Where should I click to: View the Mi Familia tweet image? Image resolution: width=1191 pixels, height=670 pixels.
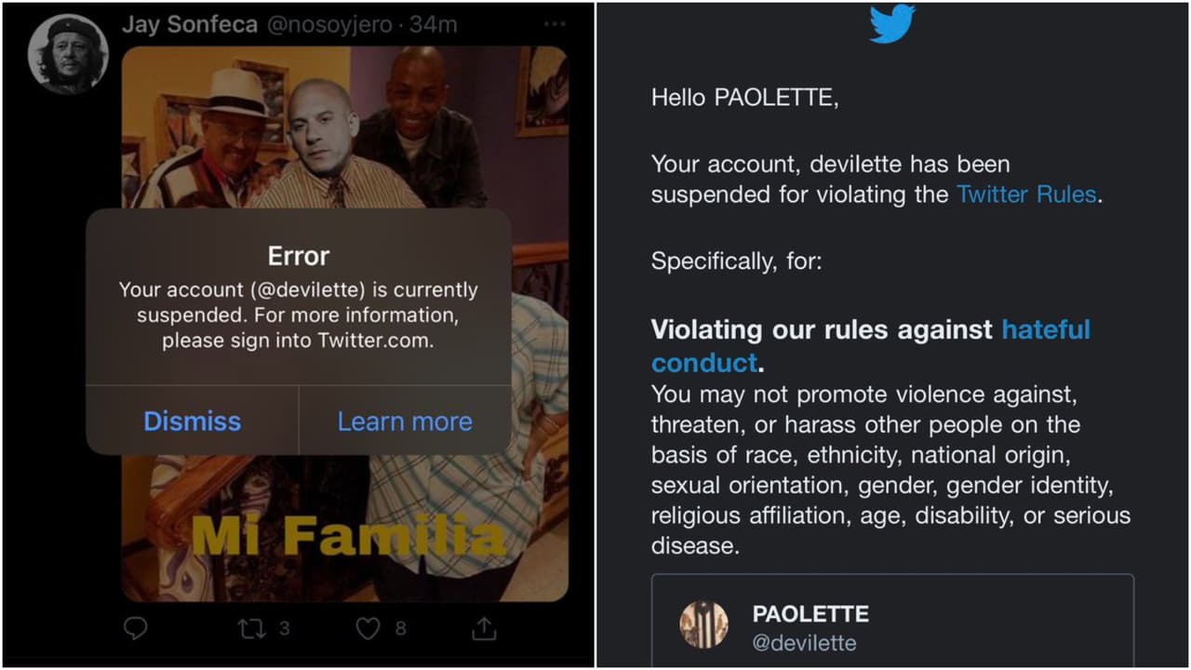(344, 324)
